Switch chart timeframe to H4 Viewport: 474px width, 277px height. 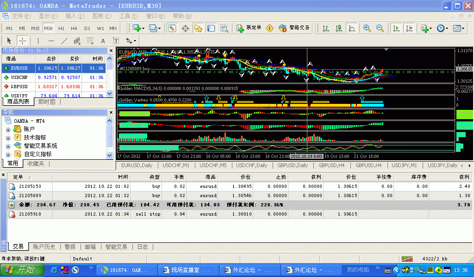click(74, 28)
